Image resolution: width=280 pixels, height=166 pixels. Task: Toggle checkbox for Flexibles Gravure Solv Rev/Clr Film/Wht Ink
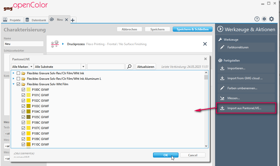(18, 73)
